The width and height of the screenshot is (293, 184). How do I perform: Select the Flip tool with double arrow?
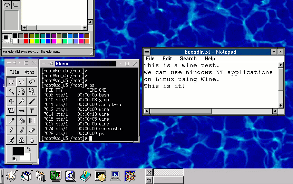click(22, 111)
